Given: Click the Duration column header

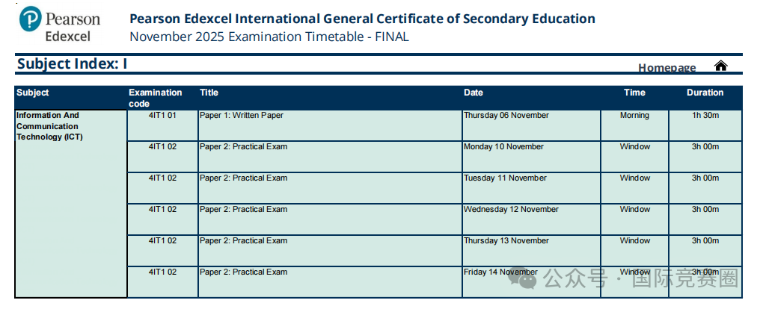Looking at the screenshot, I should 705,93.
